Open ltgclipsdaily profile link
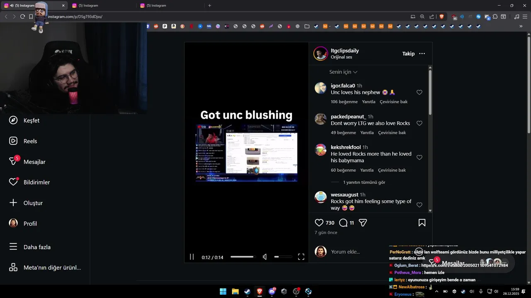Viewport: 531px width, 298px height. click(x=345, y=50)
